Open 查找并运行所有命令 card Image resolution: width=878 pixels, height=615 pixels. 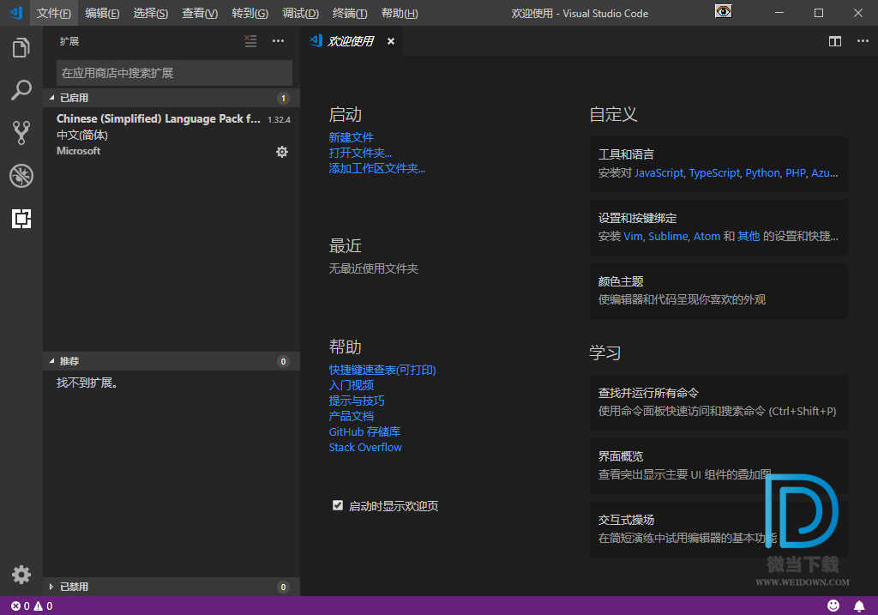tap(719, 402)
